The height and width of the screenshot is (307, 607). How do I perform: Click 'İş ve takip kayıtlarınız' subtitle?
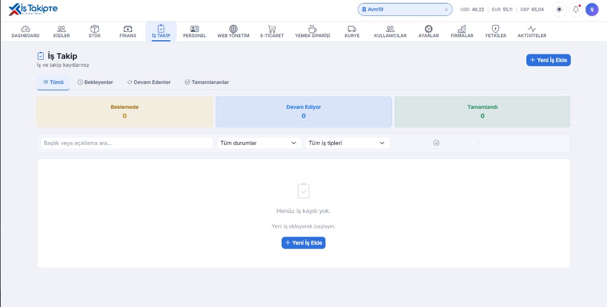pyautogui.click(x=63, y=65)
